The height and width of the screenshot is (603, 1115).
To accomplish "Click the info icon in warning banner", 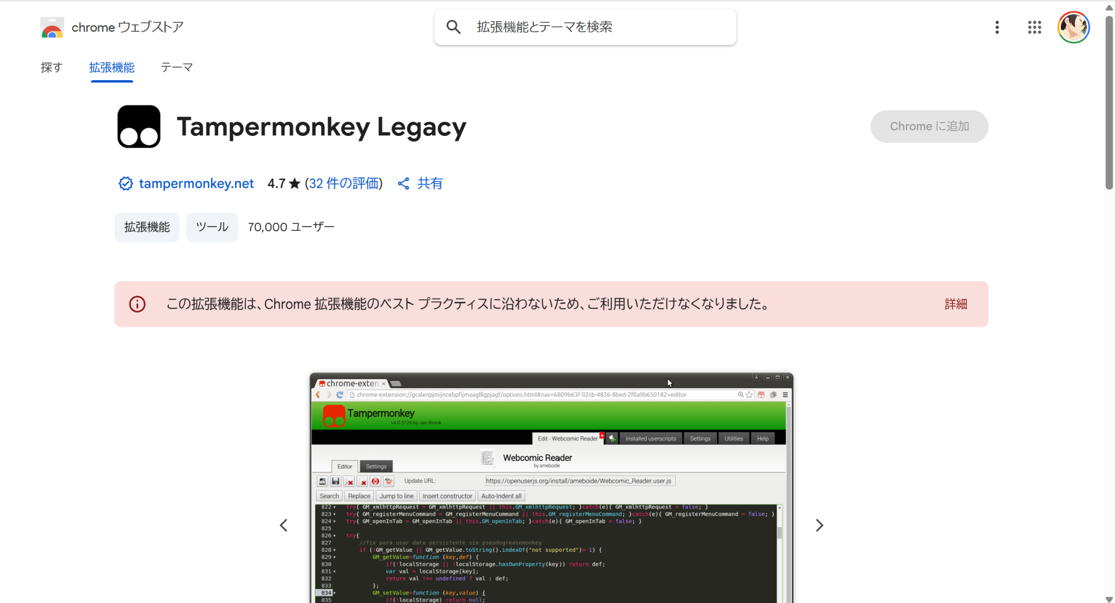I will [x=137, y=304].
